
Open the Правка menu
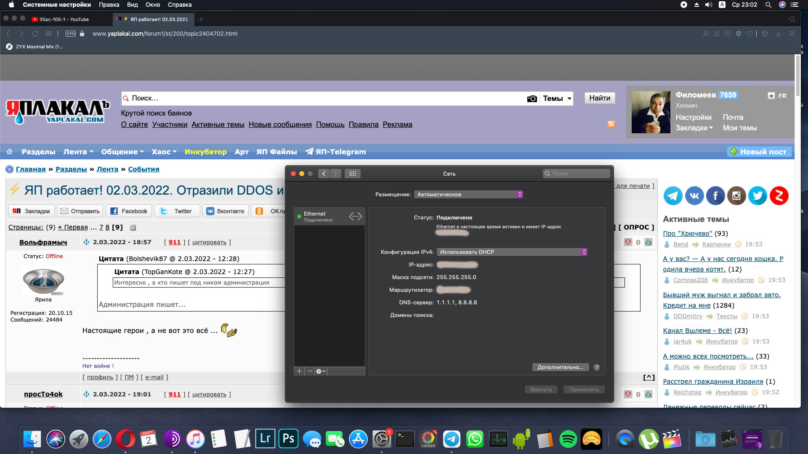(109, 5)
